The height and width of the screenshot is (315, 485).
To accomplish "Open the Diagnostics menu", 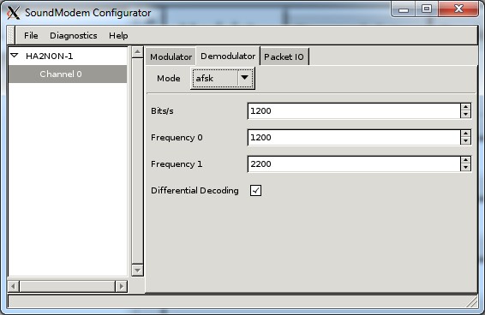I will [74, 36].
